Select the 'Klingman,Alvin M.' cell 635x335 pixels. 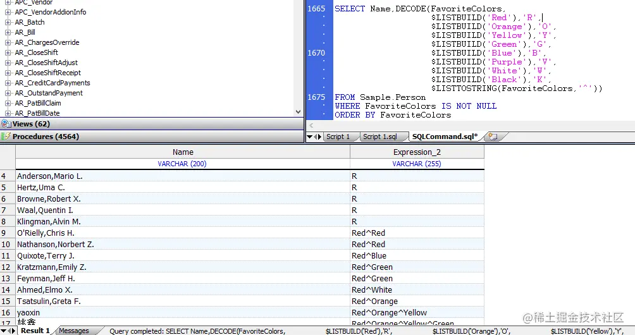[183, 221]
